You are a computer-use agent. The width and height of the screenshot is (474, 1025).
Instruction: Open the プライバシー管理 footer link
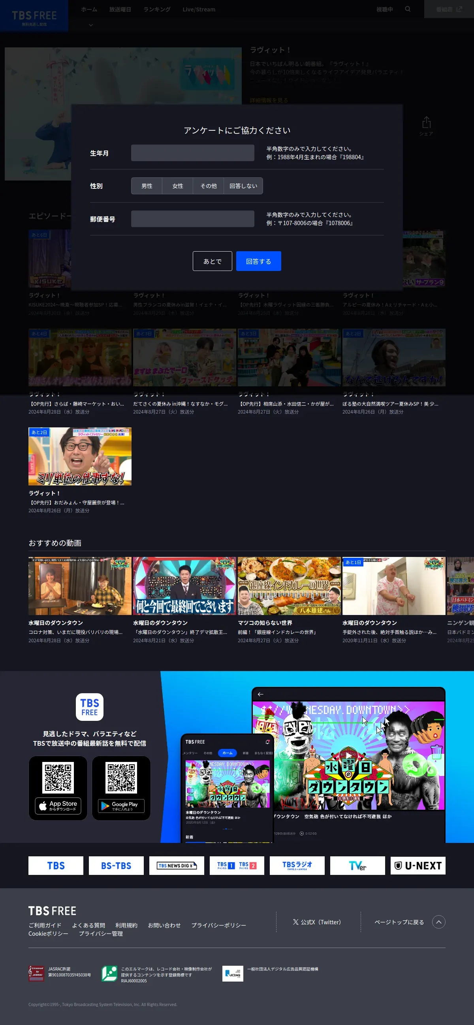(x=101, y=933)
